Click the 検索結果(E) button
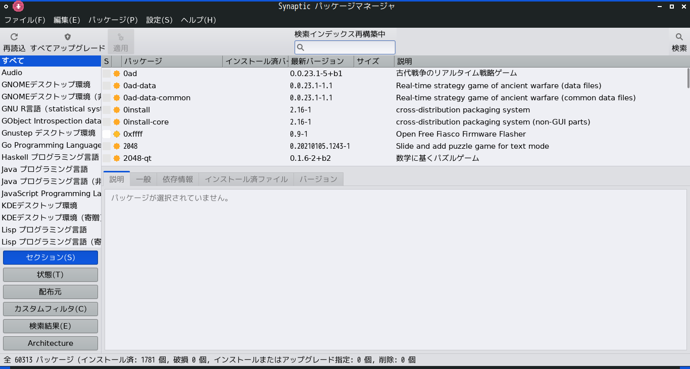Screen dimensions: 690x369 click(51, 326)
